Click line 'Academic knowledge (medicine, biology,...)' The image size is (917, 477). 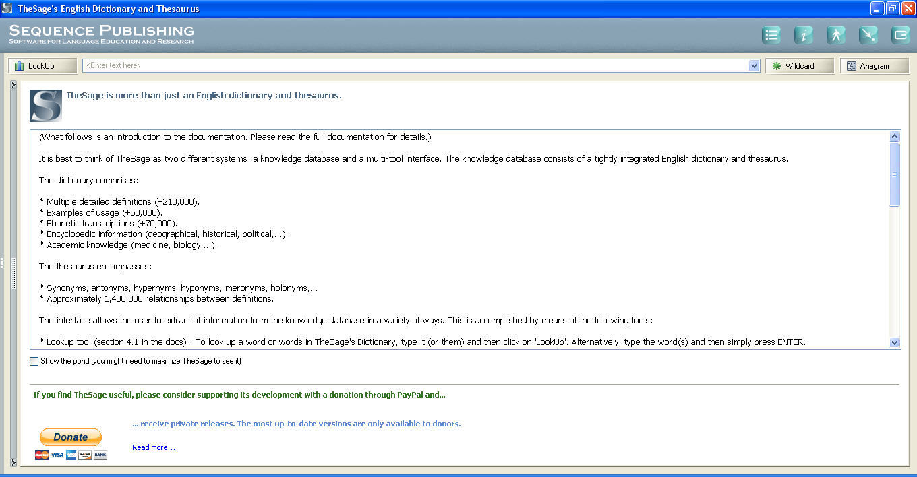(128, 245)
